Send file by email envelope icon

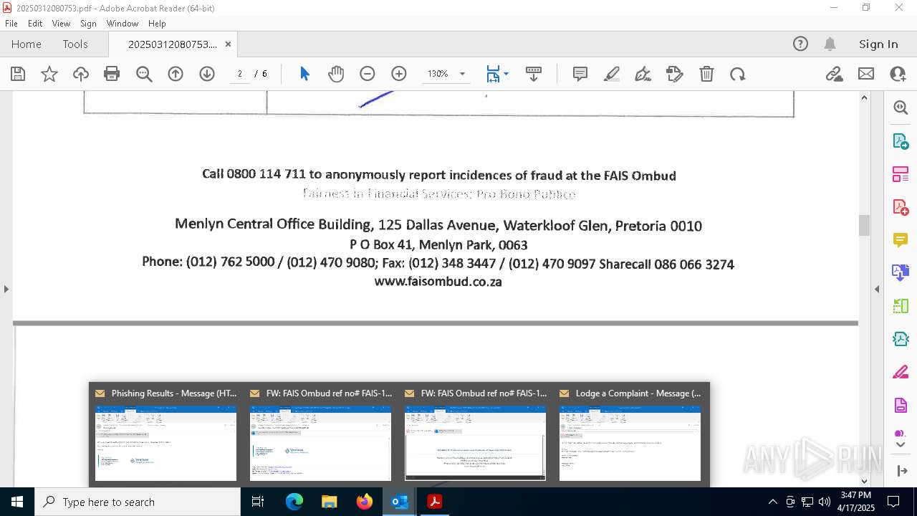(x=866, y=74)
